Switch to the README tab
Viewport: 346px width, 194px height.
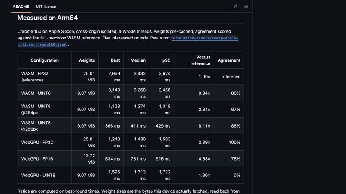(x=21, y=6)
